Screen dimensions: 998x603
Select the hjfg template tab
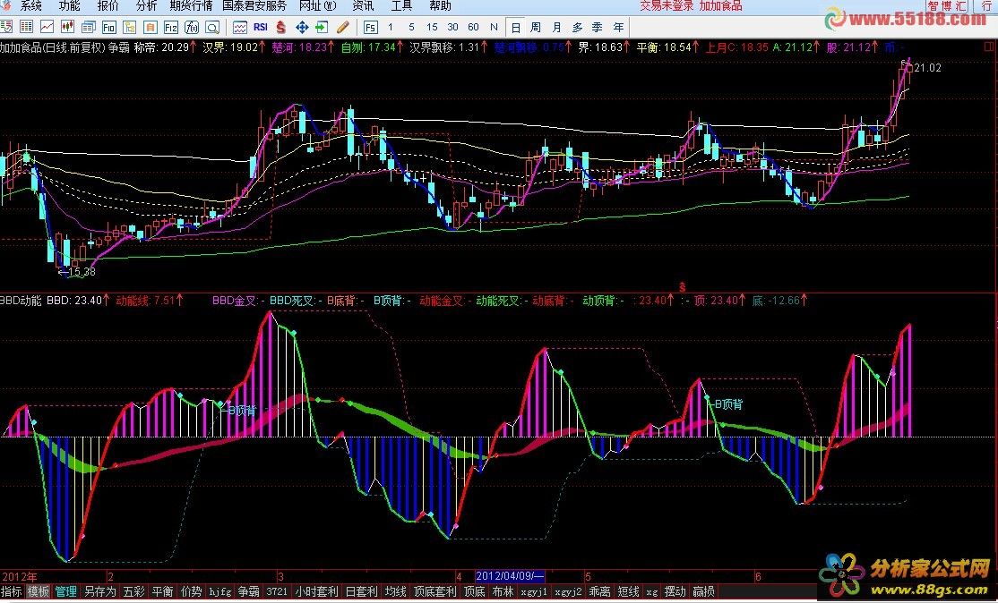point(220,591)
